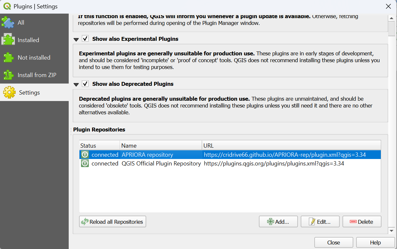The height and width of the screenshot is (249, 397).
Task: Switch to the Installed tab
Action: pos(34,40)
